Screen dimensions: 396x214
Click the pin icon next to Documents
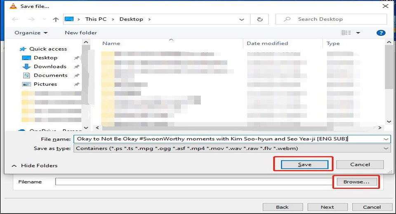tap(77, 75)
